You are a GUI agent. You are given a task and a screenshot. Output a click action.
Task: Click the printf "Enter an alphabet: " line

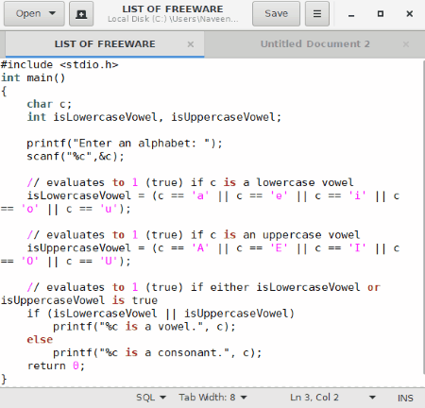click(125, 144)
